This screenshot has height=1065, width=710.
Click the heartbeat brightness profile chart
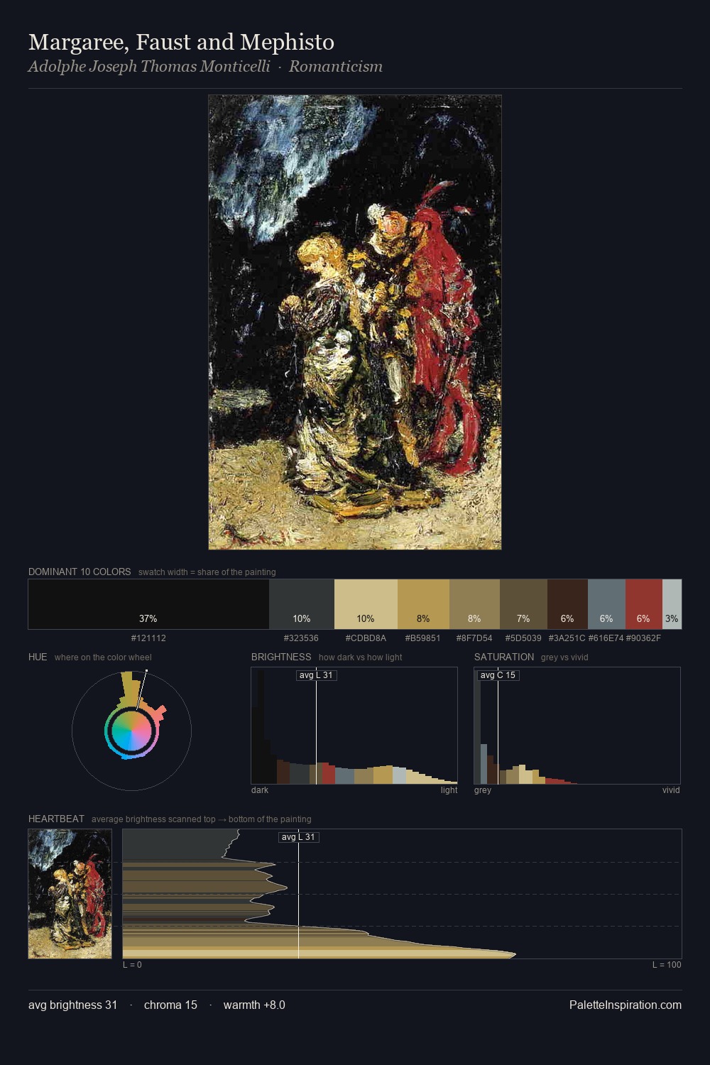(x=402, y=894)
